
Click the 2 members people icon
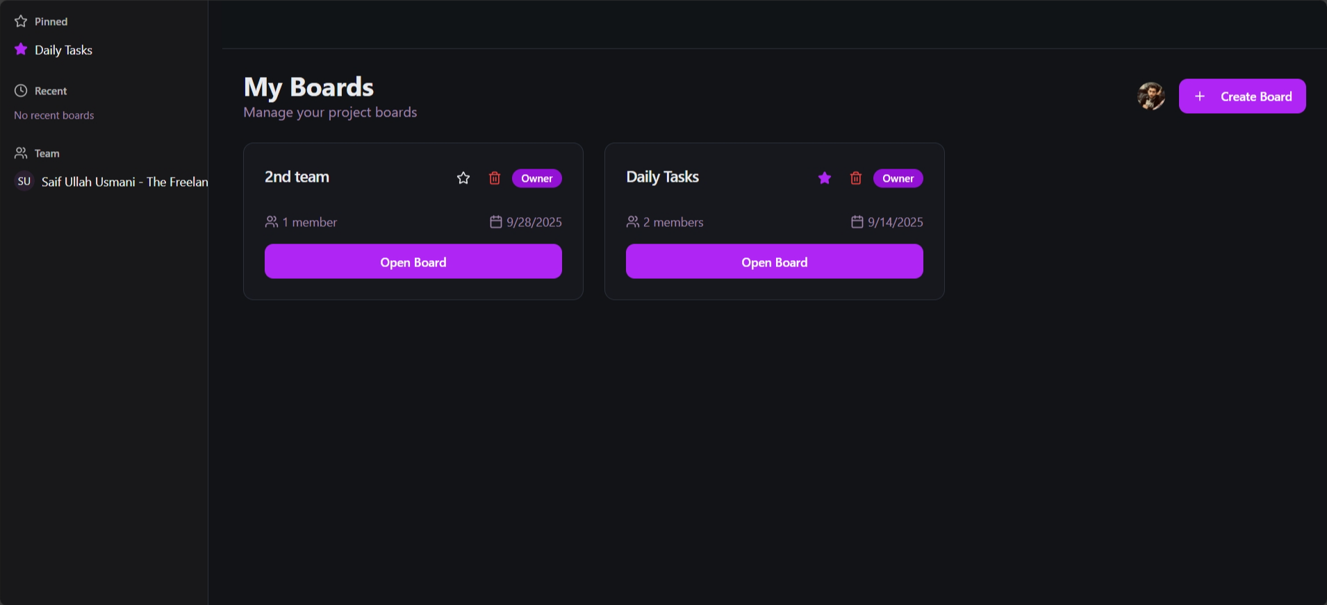click(x=633, y=222)
